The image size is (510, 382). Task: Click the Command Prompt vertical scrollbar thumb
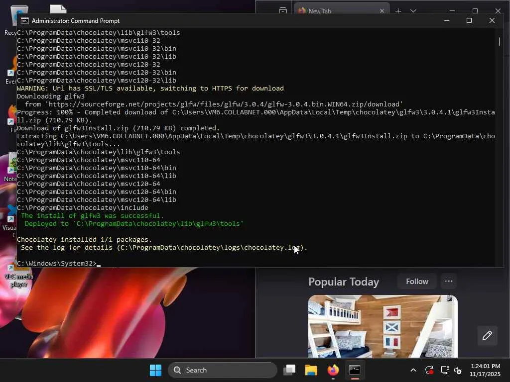tap(499, 41)
